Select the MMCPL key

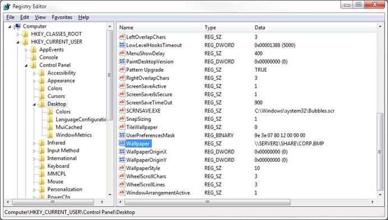(x=57, y=174)
